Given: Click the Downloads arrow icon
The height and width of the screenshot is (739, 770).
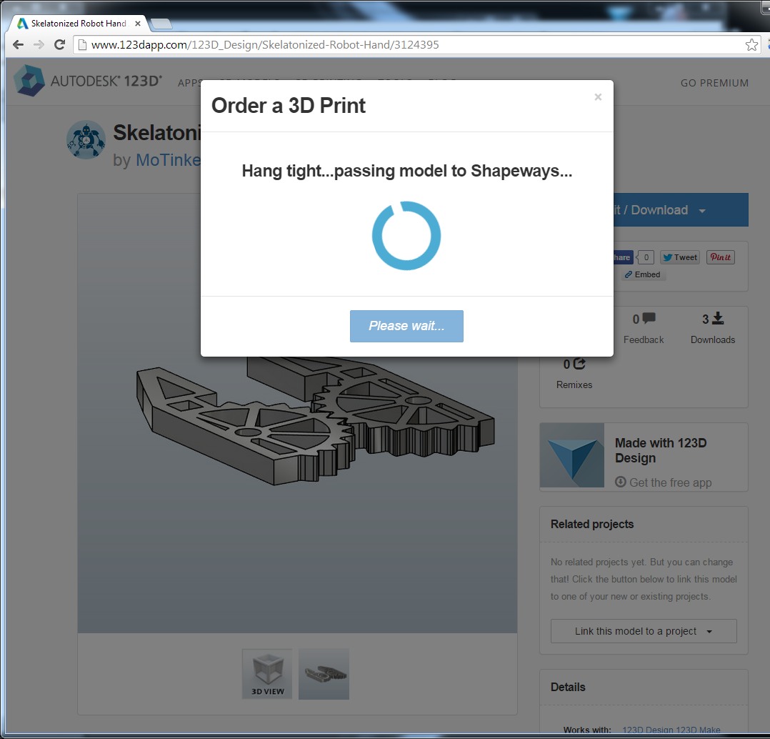Looking at the screenshot, I should [x=717, y=318].
